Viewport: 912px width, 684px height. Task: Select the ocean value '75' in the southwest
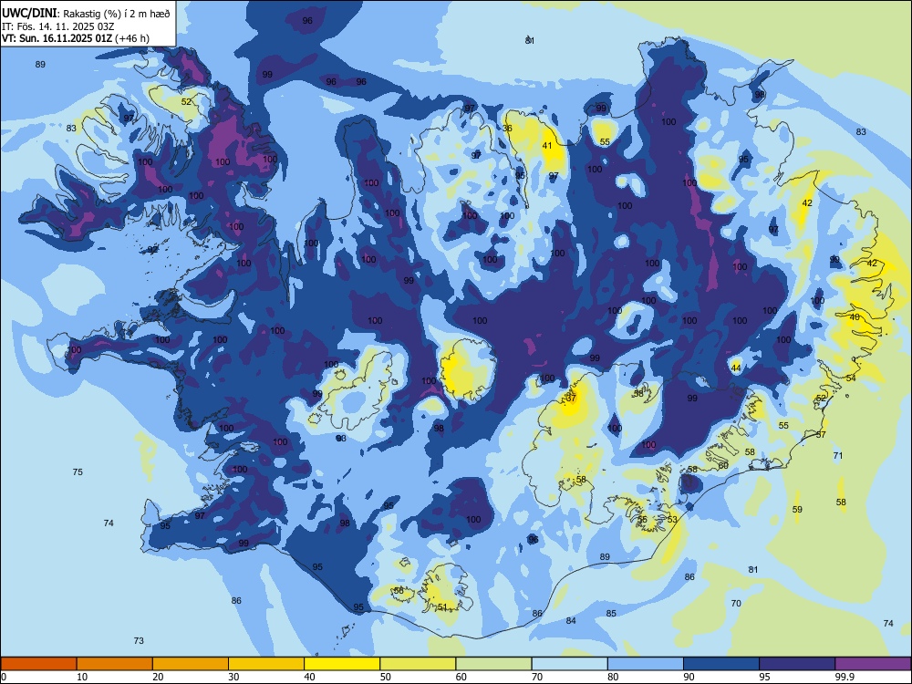coord(78,472)
